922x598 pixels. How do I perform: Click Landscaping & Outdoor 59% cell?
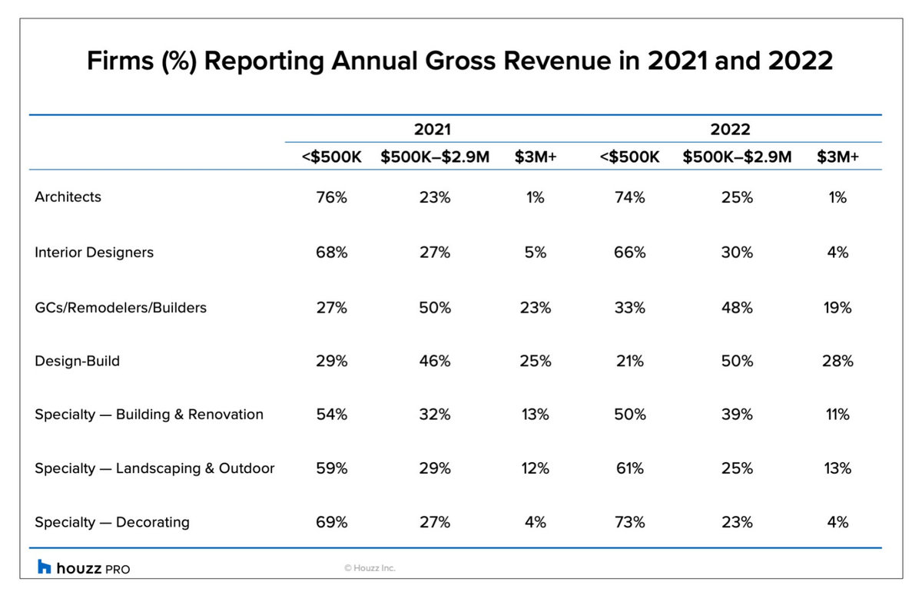coord(332,468)
